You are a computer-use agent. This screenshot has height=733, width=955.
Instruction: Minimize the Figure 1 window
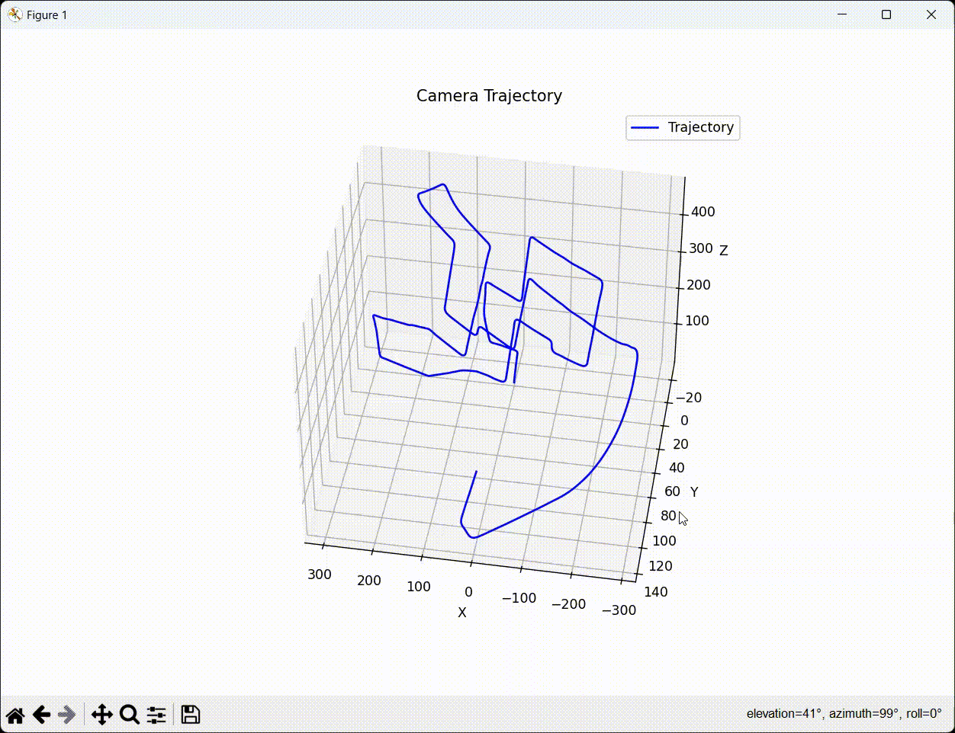pyautogui.click(x=842, y=14)
